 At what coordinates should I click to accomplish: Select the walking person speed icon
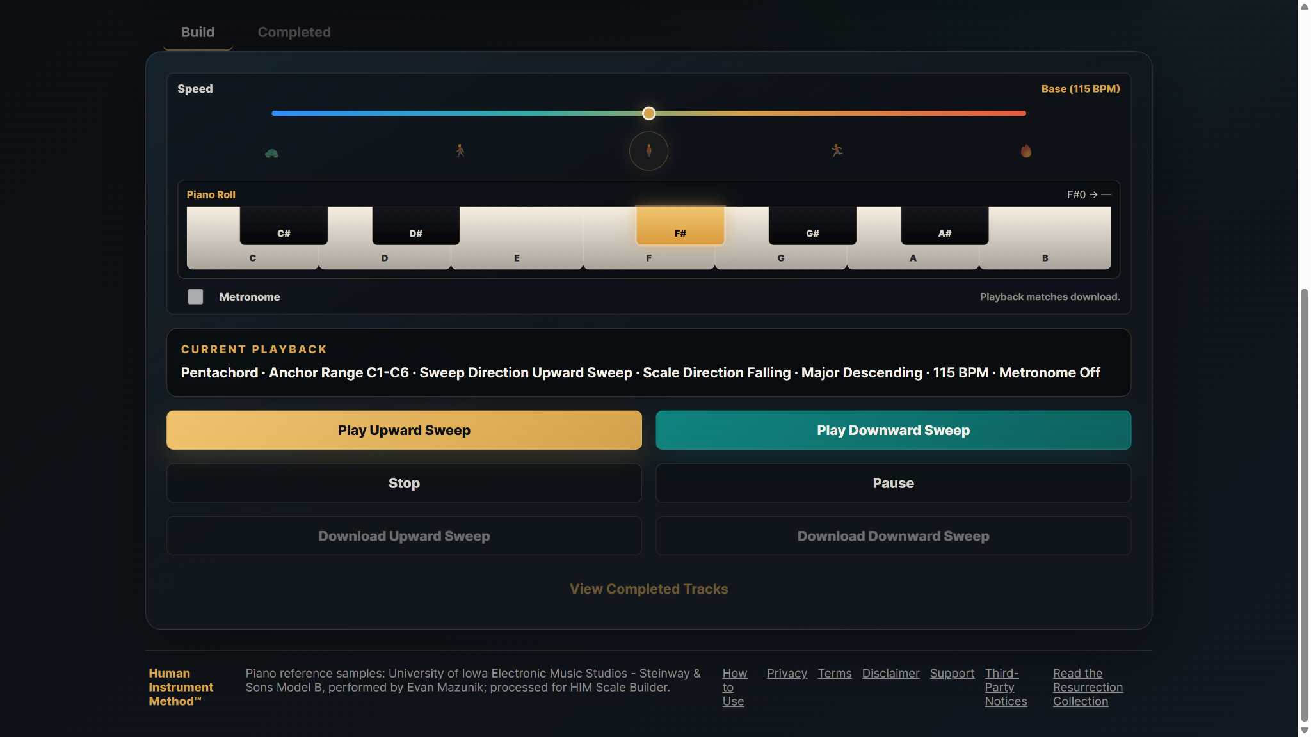pyautogui.click(x=460, y=151)
